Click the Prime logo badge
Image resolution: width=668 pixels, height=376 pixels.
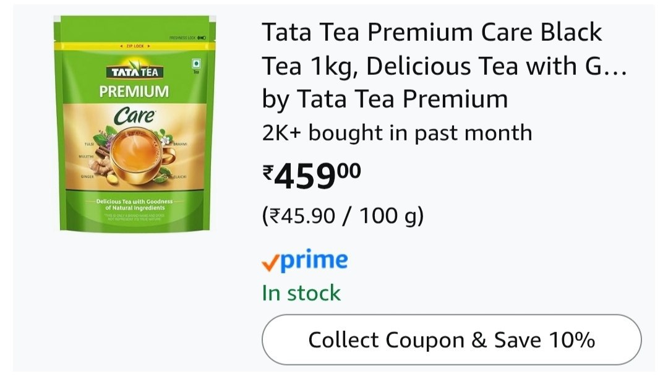click(304, 260)
